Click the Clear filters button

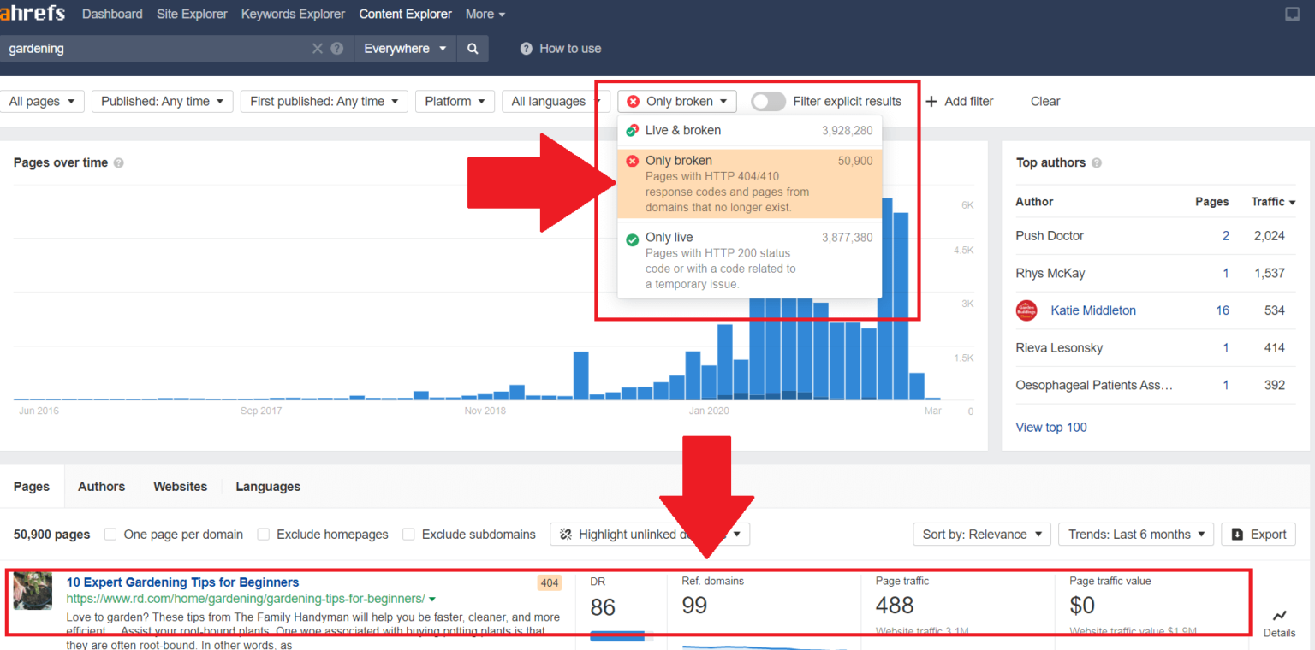(x=1044, y=101)
